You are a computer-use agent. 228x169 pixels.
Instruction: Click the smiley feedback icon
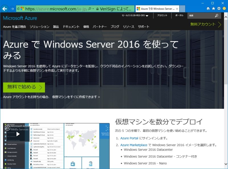(224, 9)
